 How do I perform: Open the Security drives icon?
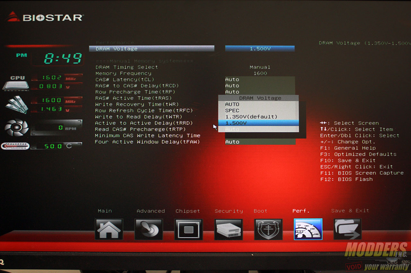pyautogui.click(x=229, y=229)
